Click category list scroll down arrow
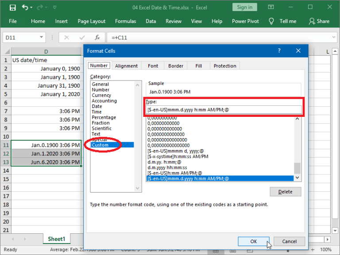The height and width of the screenshot is (255, 340). (x=137, y=188)
